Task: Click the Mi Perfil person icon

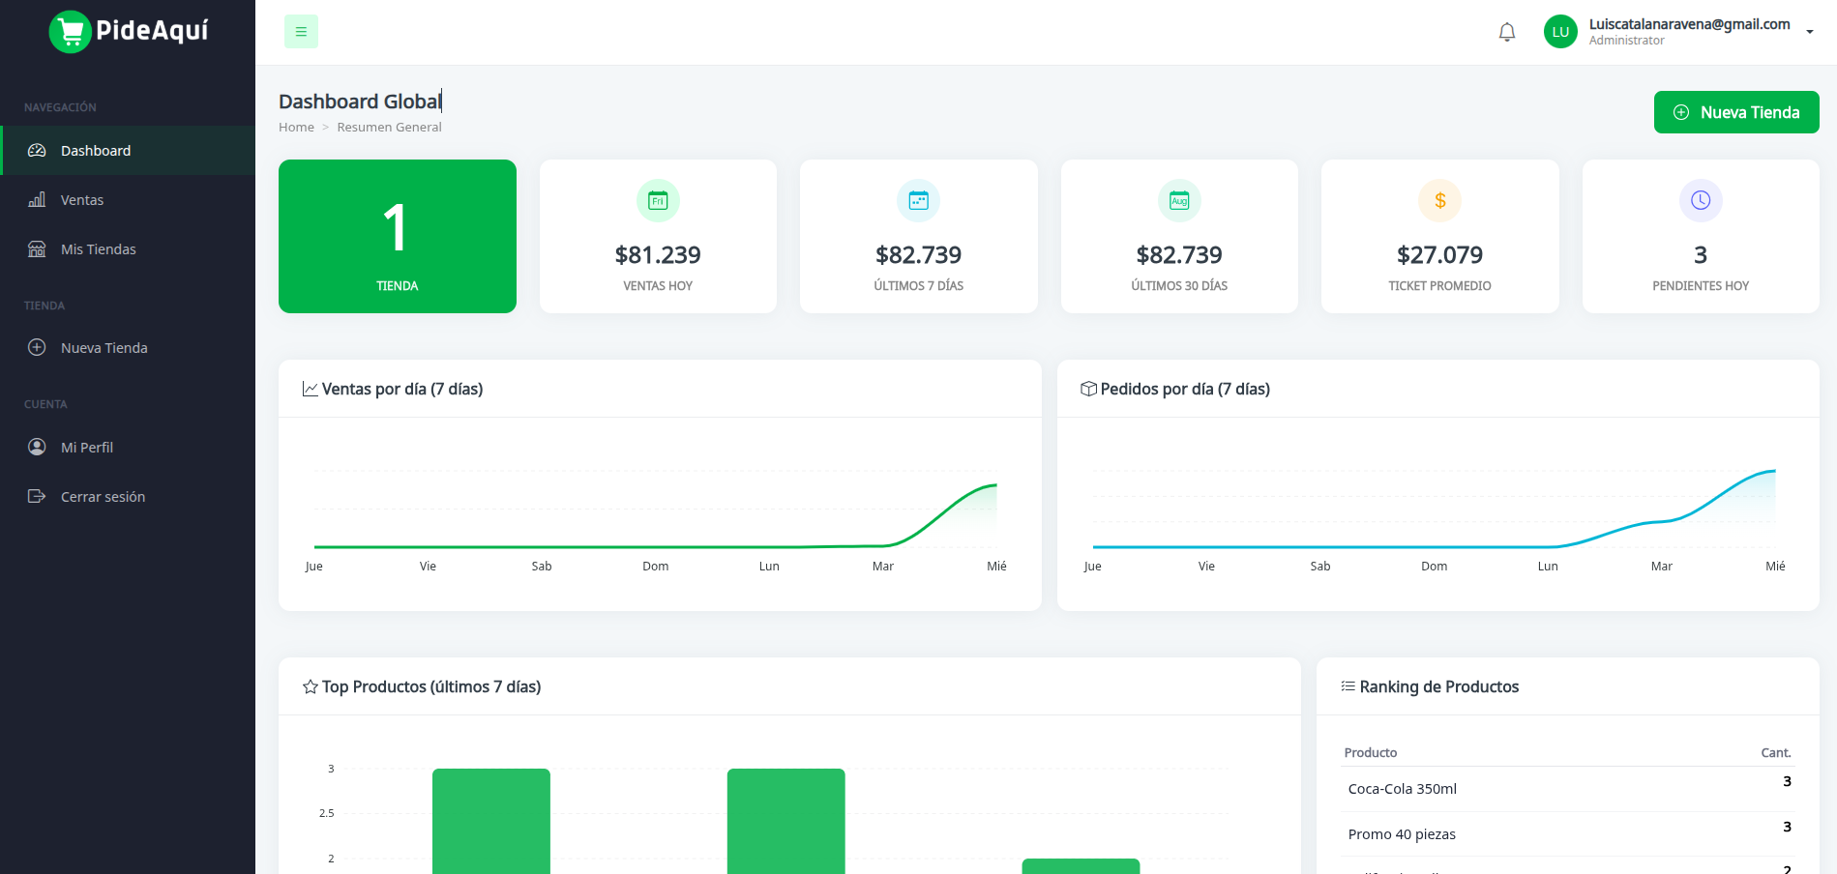Action: (x=37, y=447)
